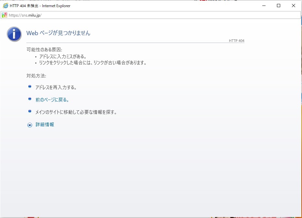The height and width of the screenshot is (218, 302).
Task: Click the blue bullet beside メインのサイトに移動して
Action: click(30, 111)
